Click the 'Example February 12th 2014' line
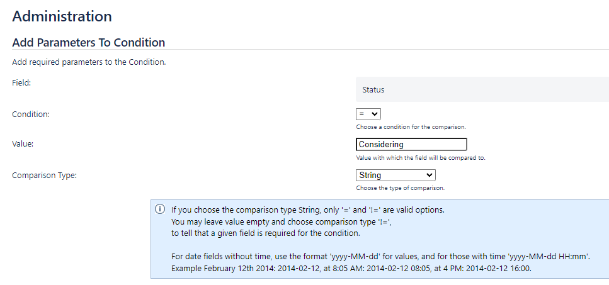Image resolution: width=609 pixels, height=285 pixels. pyautogui.click(x=351, y=268)
